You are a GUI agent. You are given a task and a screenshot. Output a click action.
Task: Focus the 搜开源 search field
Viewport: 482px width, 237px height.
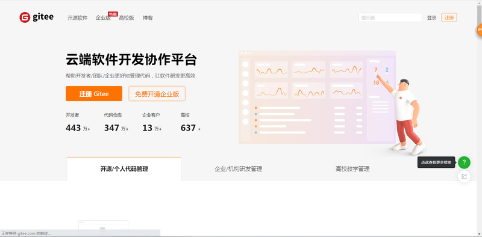pos(390,18)
